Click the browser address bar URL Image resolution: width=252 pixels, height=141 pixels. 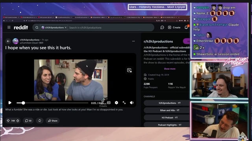pos(50,21)
